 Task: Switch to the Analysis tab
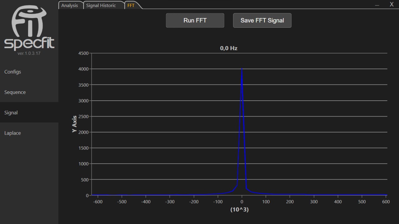pyautogui.click(x=70, y=5)
